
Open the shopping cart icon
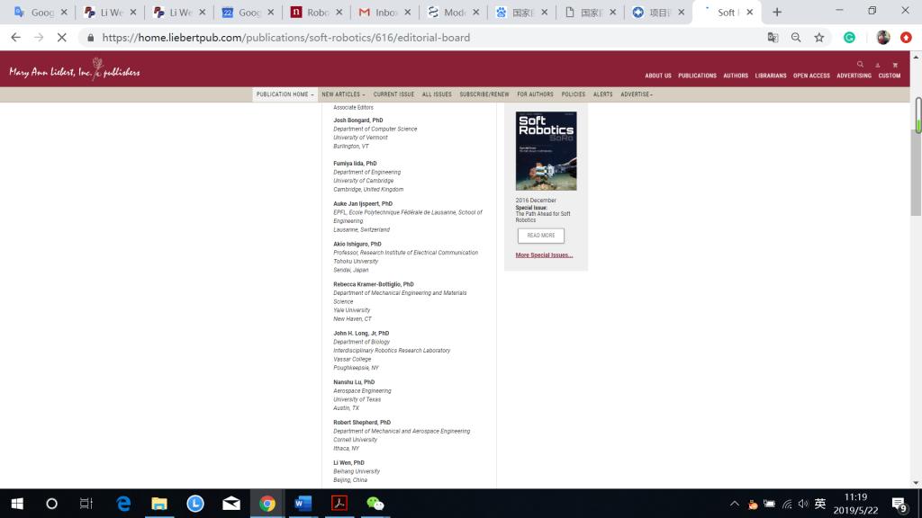point(895,65)
